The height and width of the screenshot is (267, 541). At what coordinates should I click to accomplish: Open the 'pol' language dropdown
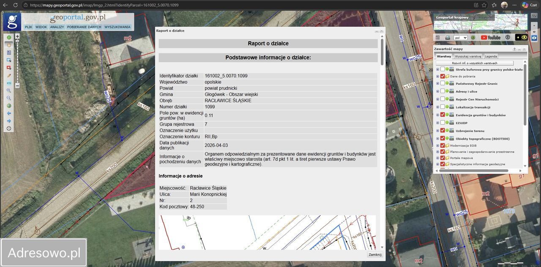(460, 38)
